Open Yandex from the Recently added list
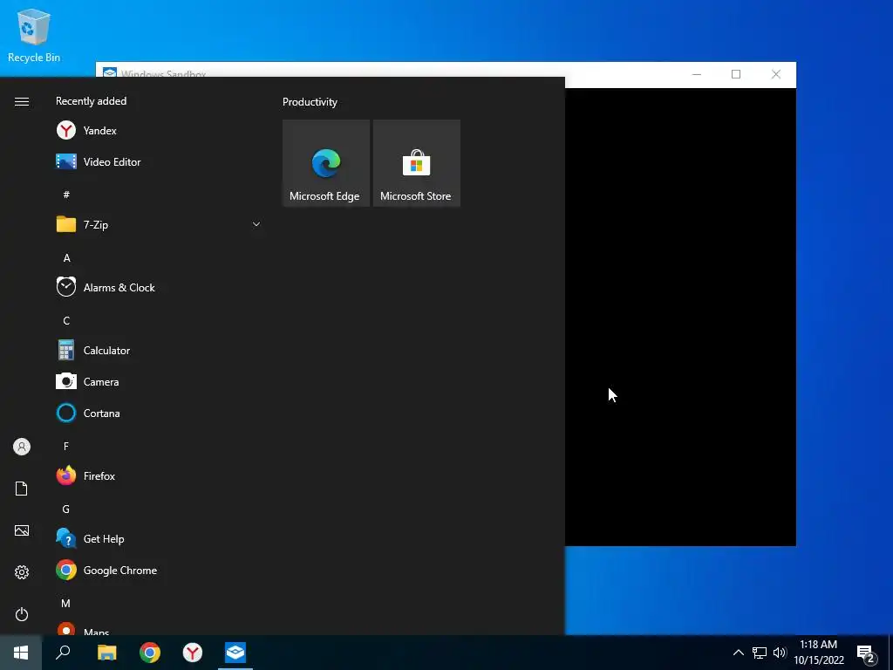Screen dimensions: 893x670 click(159, 131)
